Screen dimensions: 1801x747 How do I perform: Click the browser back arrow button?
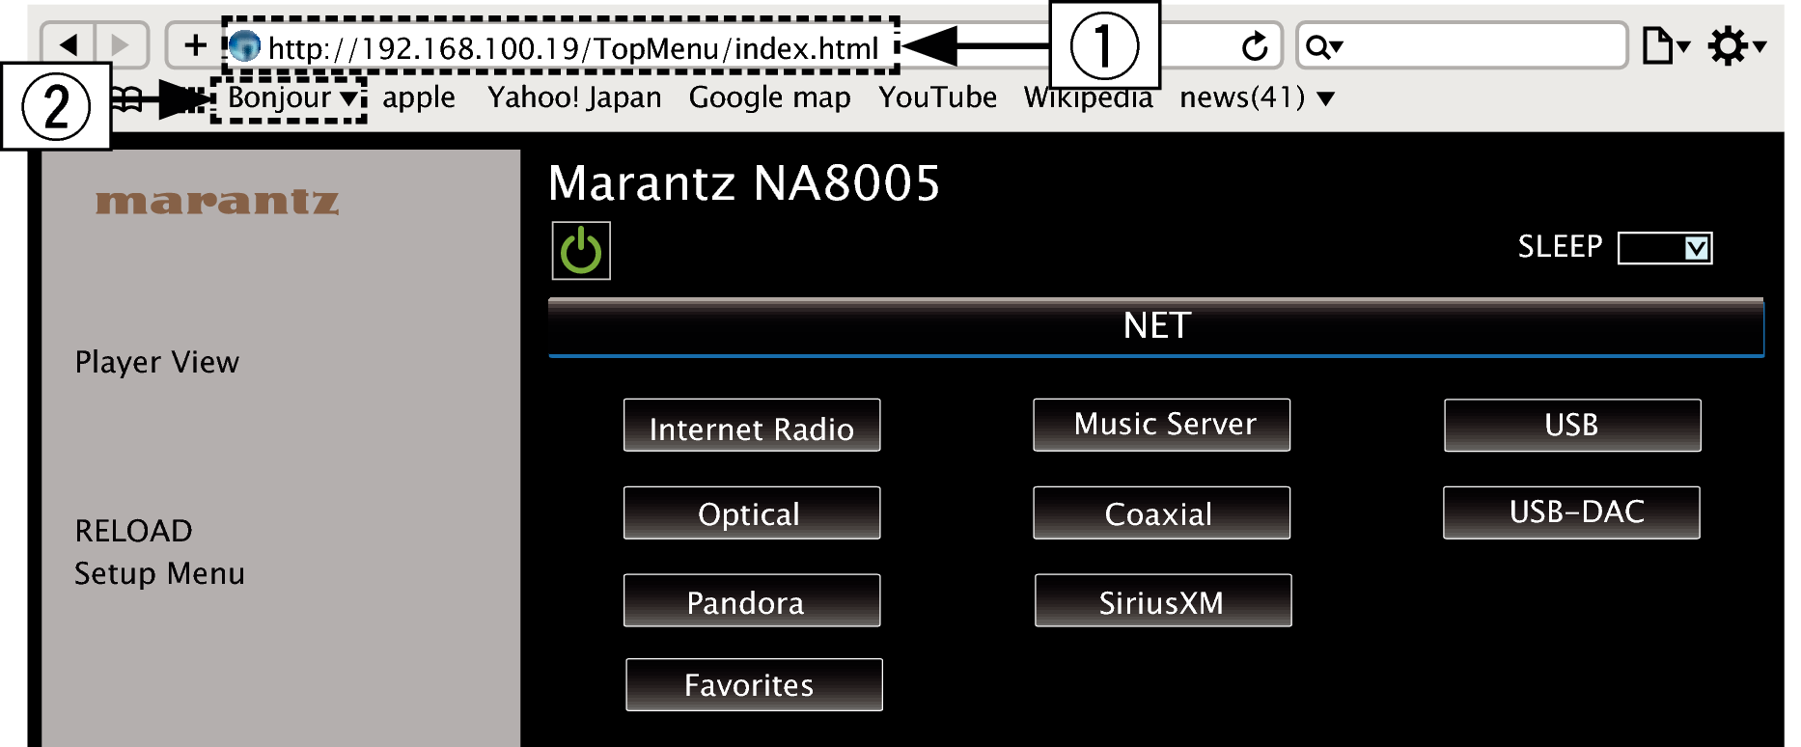click(x=68, y=44)
